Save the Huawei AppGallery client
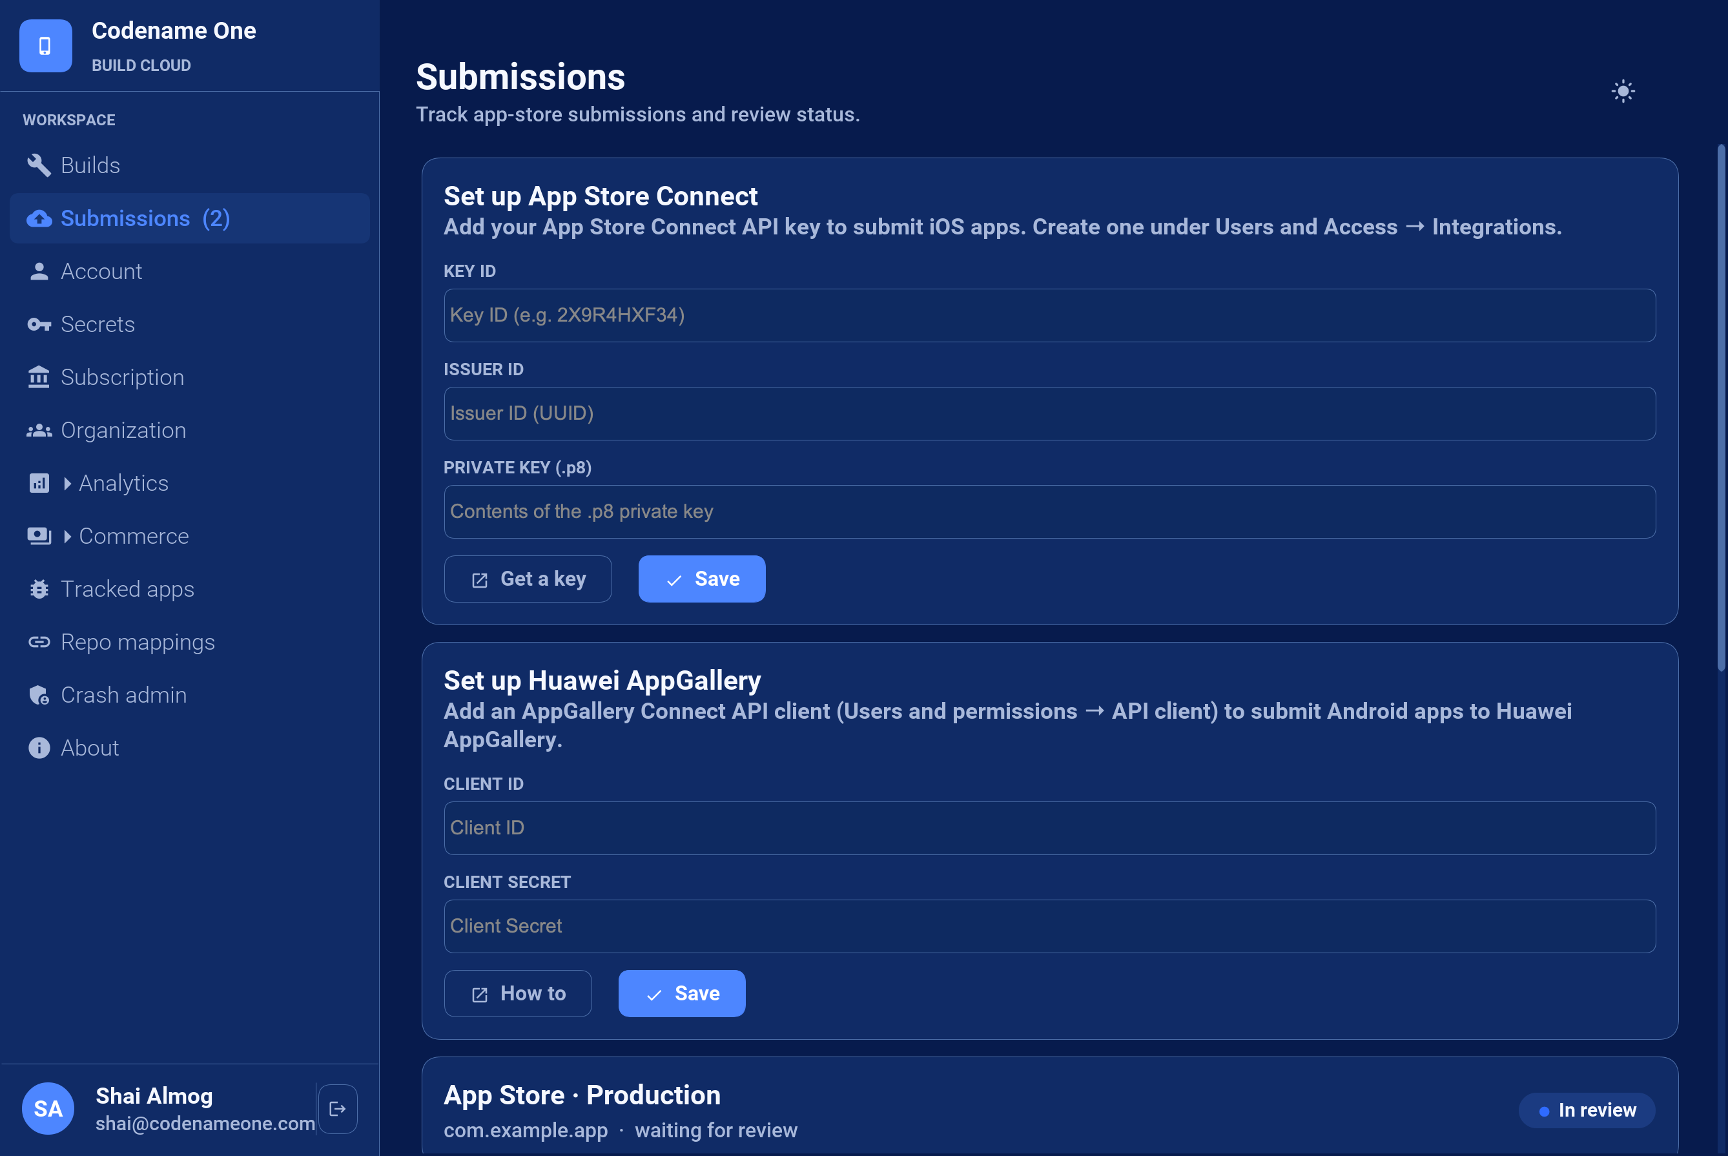 point(682,994)
